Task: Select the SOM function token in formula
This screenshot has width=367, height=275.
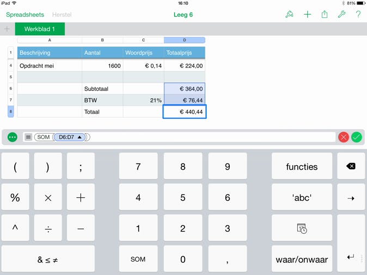Action: [x=44, y=137]
